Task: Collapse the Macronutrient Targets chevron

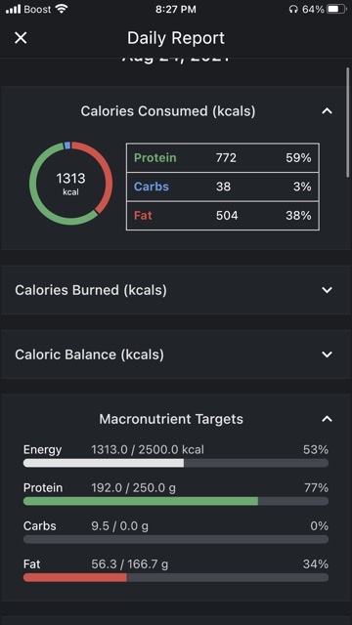Action: [327, 419]
